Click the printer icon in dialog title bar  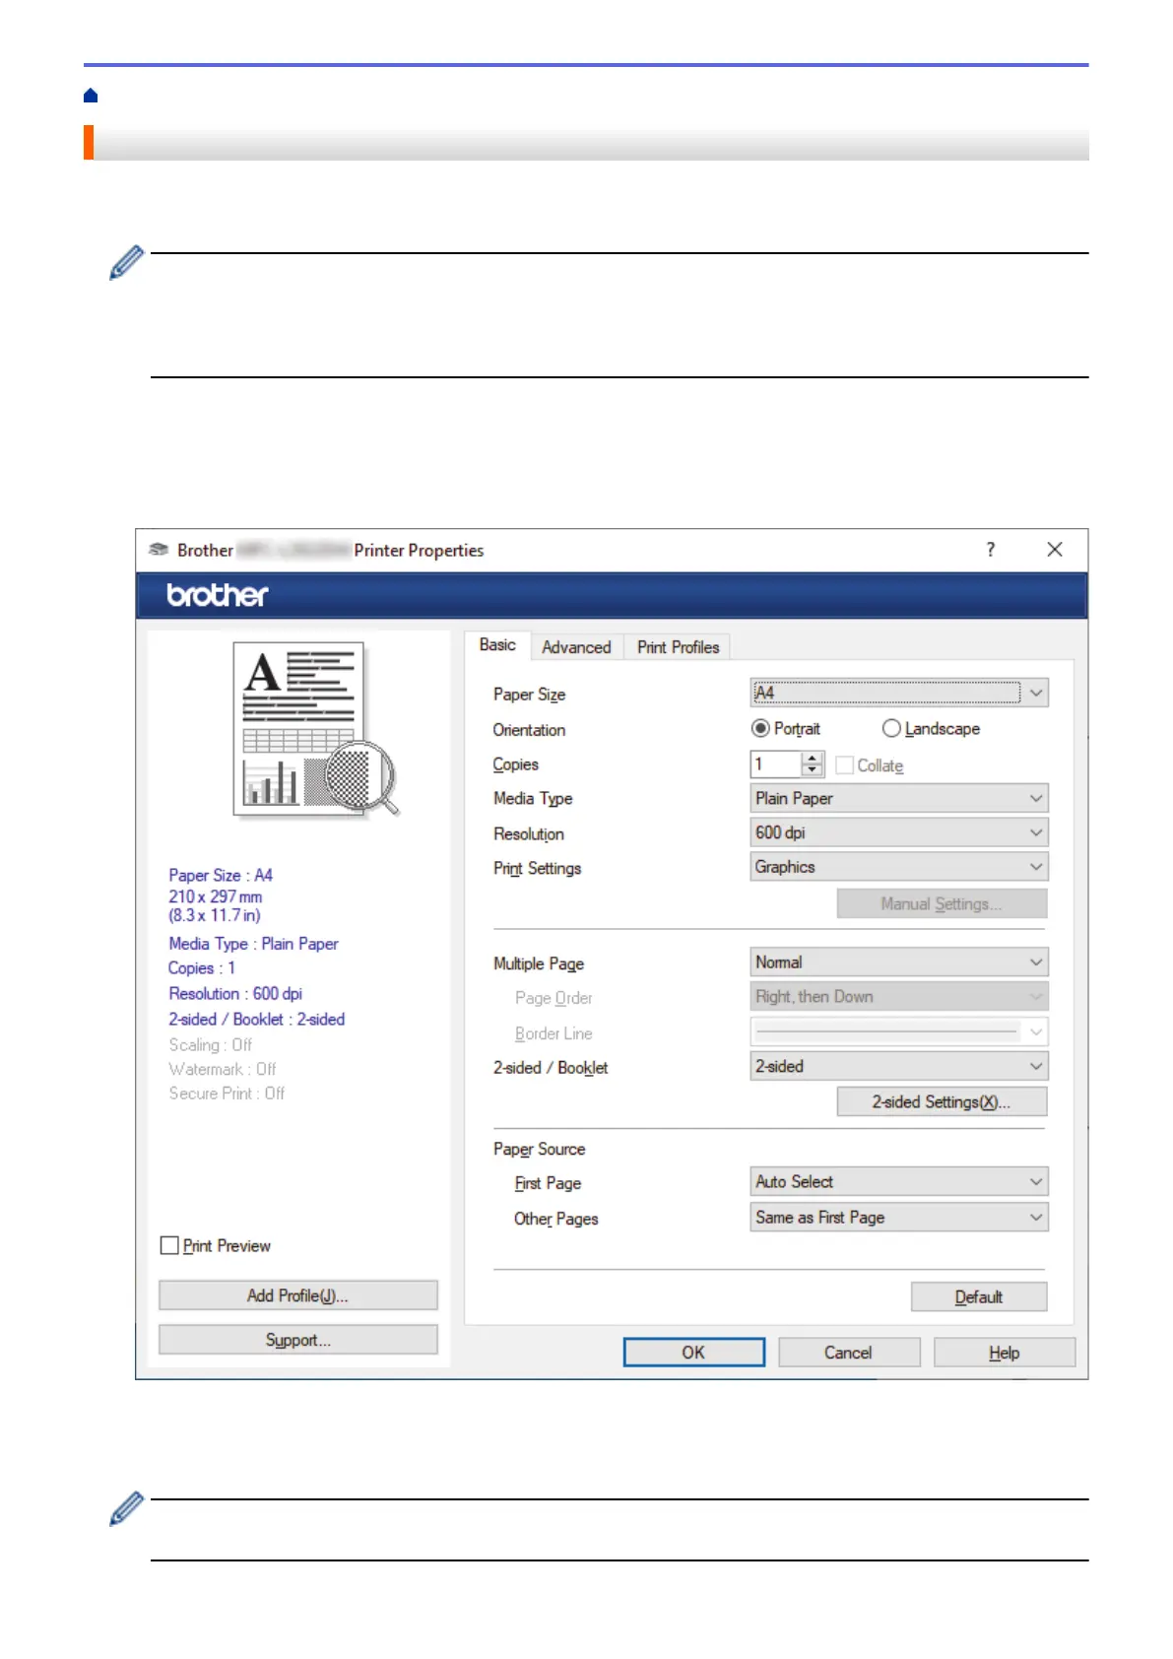158,550
